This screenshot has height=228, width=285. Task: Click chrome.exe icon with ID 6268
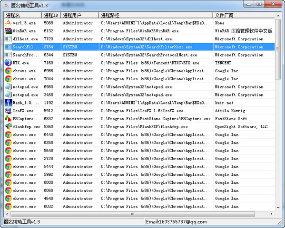click(x=8, y=142)
